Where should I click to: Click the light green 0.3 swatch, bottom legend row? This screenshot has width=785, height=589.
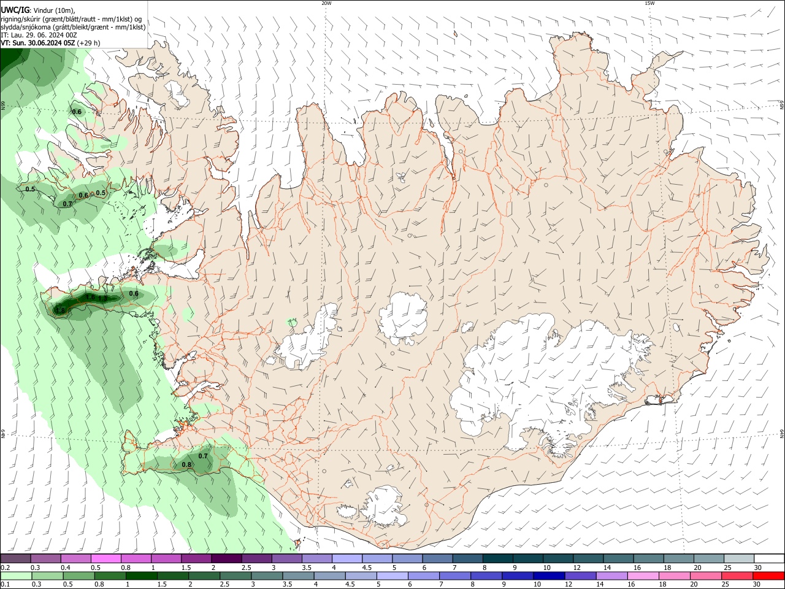[x=47, y=576]
